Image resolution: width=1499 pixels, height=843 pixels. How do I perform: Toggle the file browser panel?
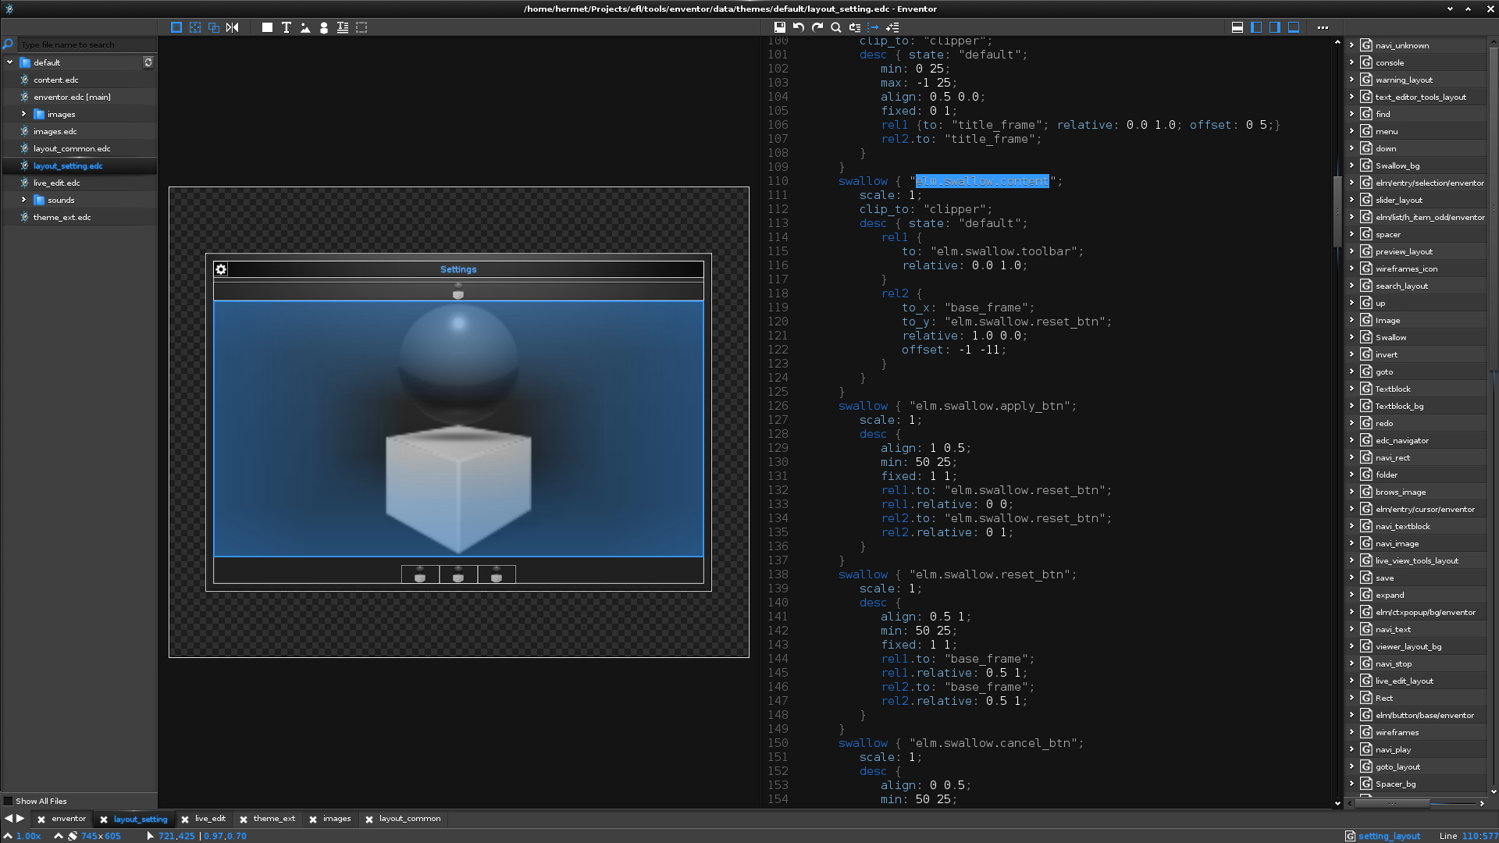[x=1256, y=27]
